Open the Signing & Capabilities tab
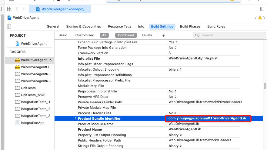The image size is (267, 150). 83,26
